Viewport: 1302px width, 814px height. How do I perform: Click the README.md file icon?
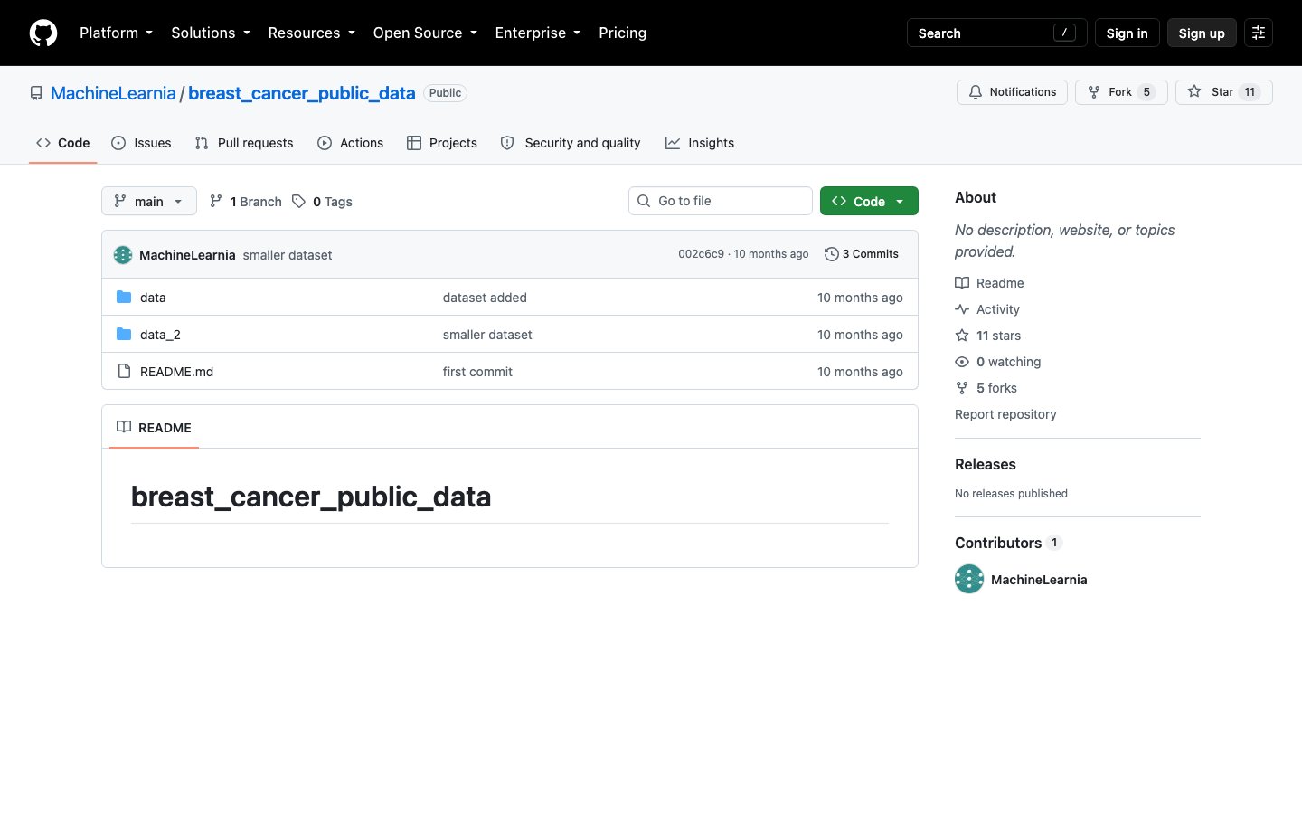(x=124, y=371)
